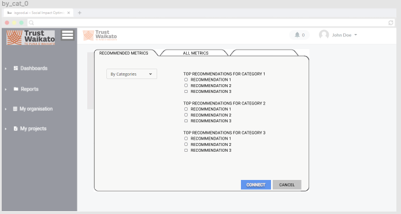Screen dimensions: 401x214
Task: Click the search magnifier icon in the address bar
Action: [31, 22]
